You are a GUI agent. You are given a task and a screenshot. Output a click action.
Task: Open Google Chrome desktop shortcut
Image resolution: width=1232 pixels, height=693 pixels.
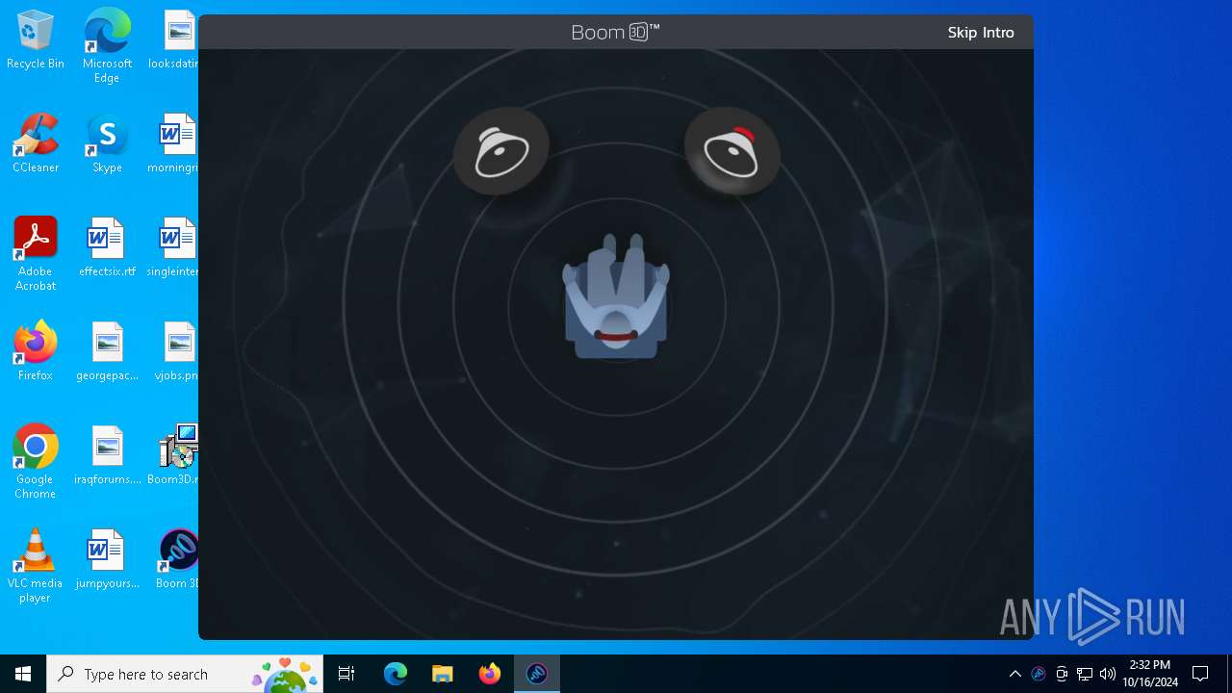(x=36, y=462)
